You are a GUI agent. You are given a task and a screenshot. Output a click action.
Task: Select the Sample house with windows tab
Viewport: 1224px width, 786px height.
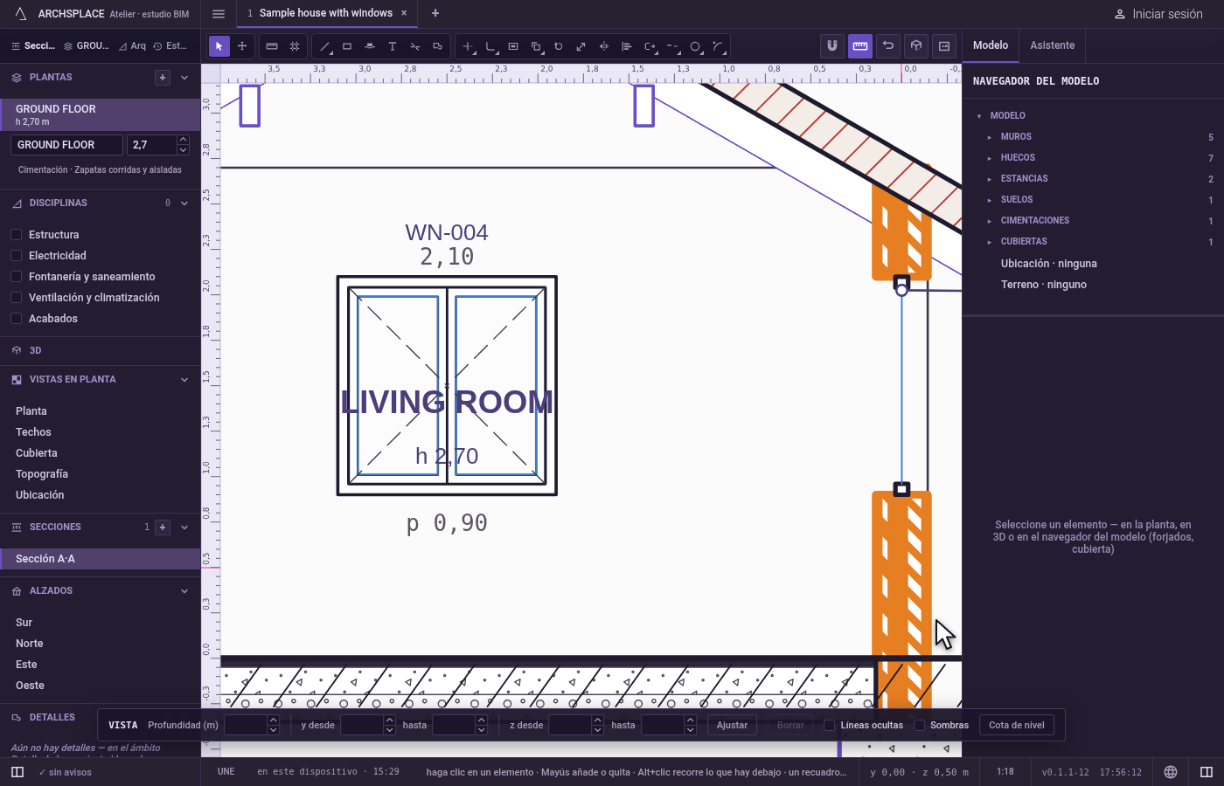click(x=326, y=13)
